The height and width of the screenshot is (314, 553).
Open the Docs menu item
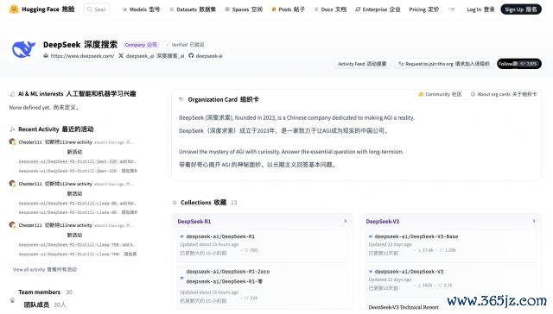pyautogui.click(x=330, y=9)
